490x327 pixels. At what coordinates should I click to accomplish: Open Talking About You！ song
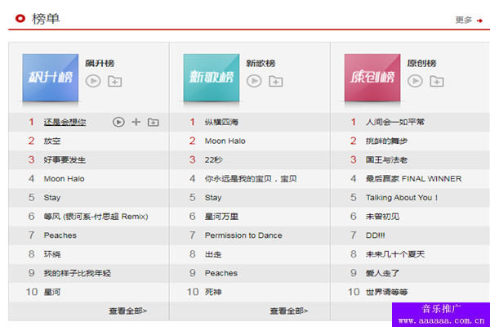(x=402, y=198)
